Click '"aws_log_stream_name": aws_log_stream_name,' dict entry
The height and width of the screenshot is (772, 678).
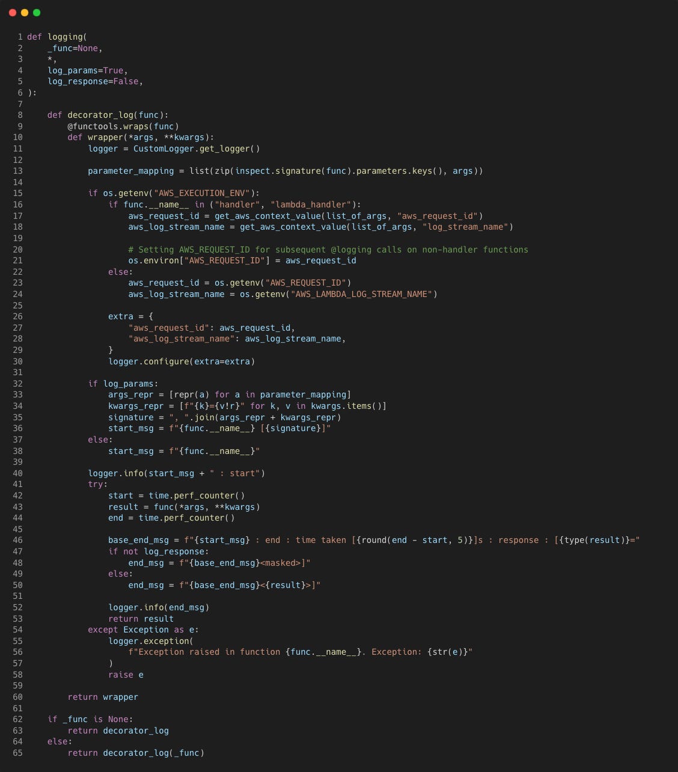[x=237, y=339]
